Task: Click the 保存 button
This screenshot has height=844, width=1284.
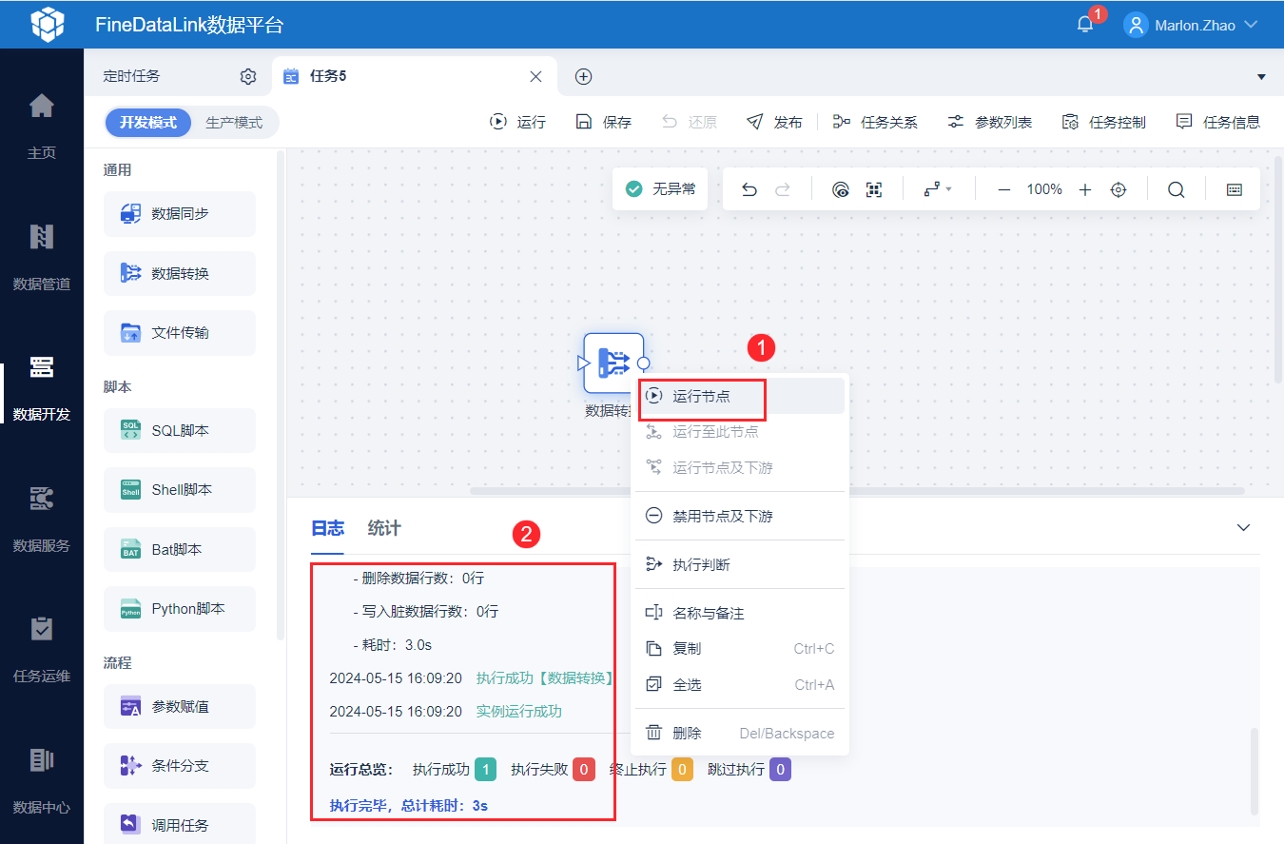Action: point(604,122)
